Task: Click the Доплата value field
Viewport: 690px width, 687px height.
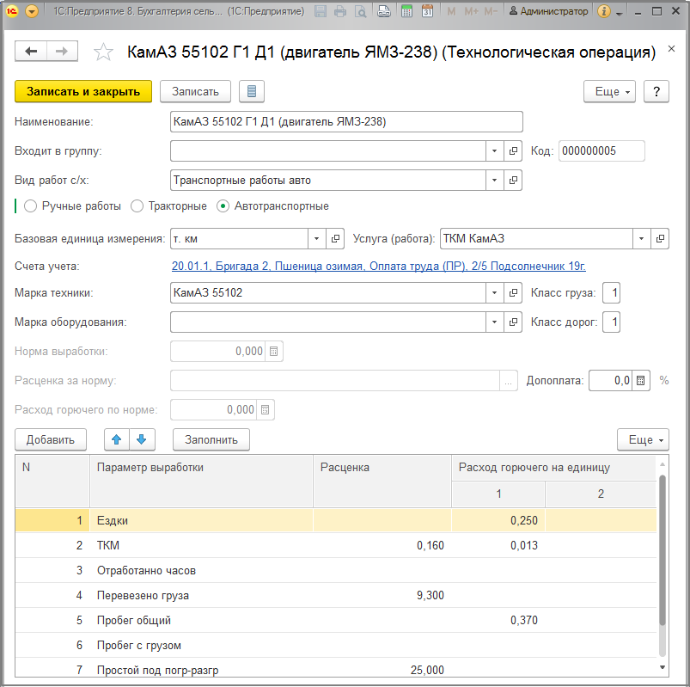Action: point(610,381)
